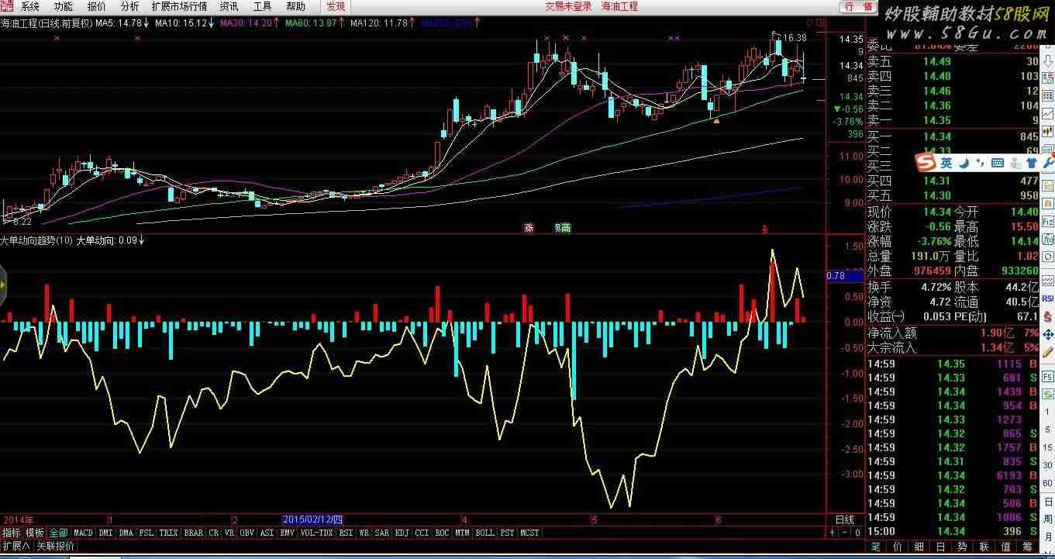
Task: Click the Fs icon in right sidebar
Action: click(1047, 376)
